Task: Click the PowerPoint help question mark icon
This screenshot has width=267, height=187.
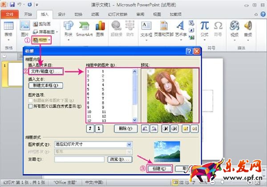Action: pyautogui.click(x=263, y=14)
